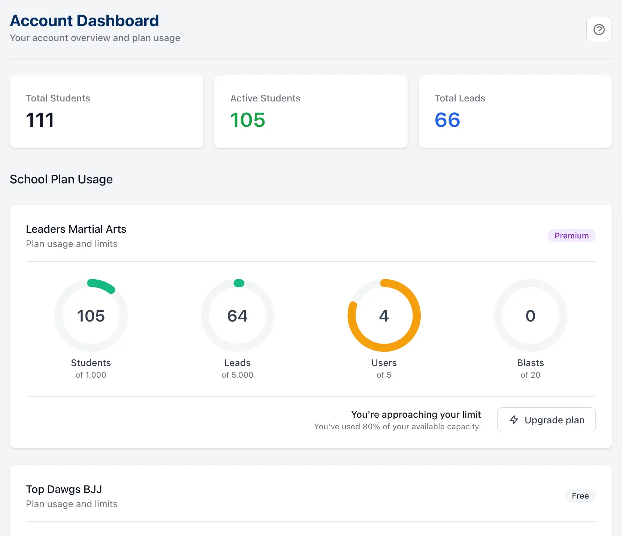622x536 pixels.
Task: Click the orange Users usage ring
Action: coord(384,316)
